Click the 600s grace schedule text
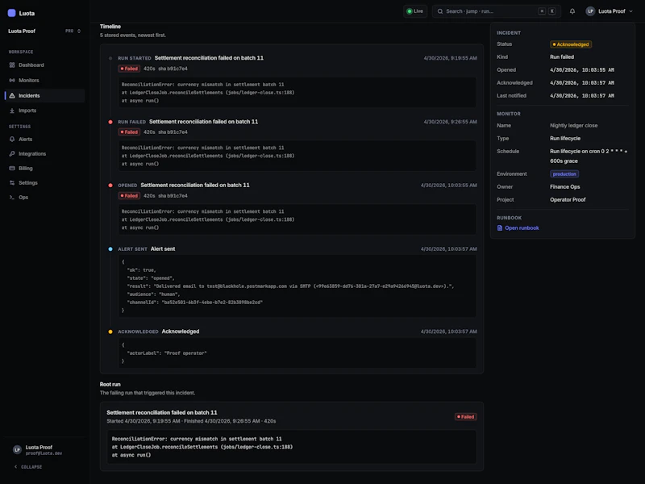 point(564,161)
